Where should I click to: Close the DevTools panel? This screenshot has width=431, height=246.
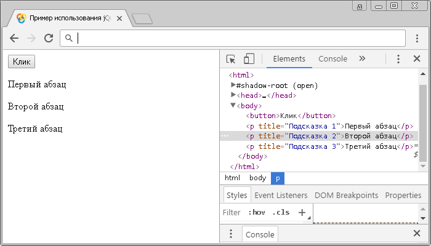(x=417, y=58)
